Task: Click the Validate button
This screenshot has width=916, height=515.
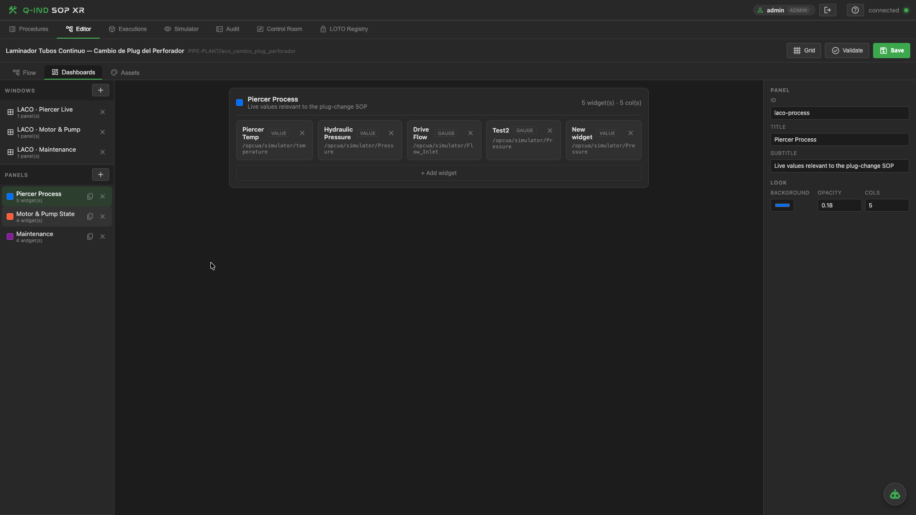Action: [x=847, y=51]
